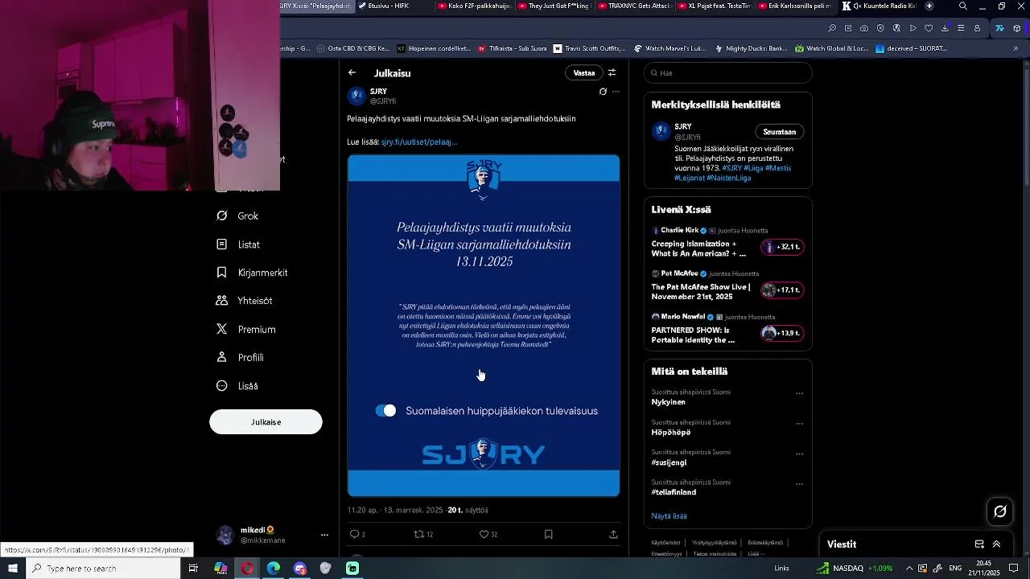Switch to XL Pojat feat. TestoTim tab
Image resolution: width=1030 pixels, height=579 pixels.
[x=715, y=6]
